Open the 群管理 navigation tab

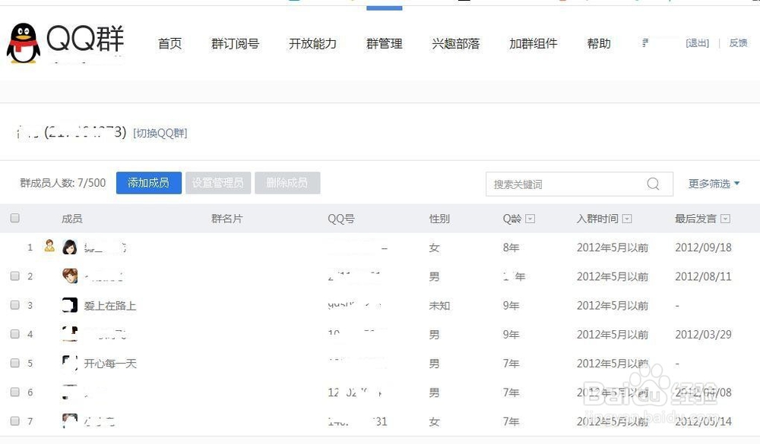384,44
